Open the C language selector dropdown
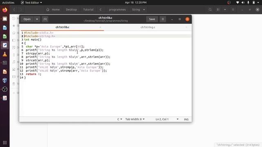 point(120,119)
